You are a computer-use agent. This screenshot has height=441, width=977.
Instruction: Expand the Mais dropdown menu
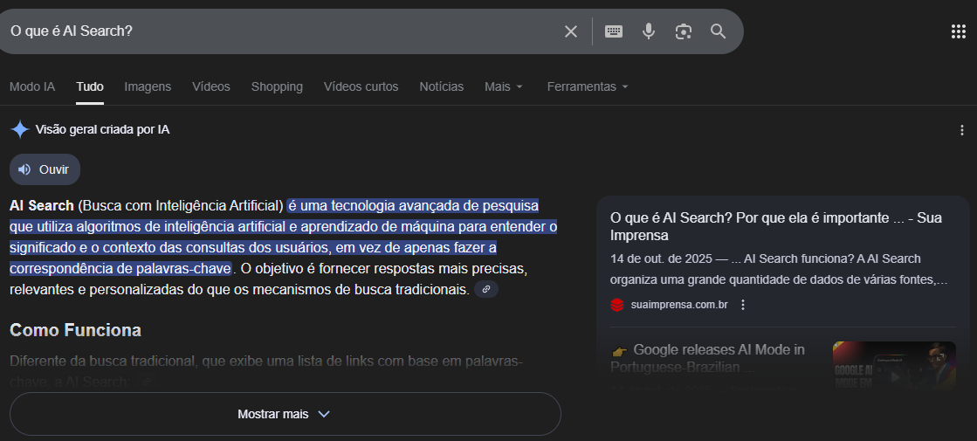pos(504,86)
